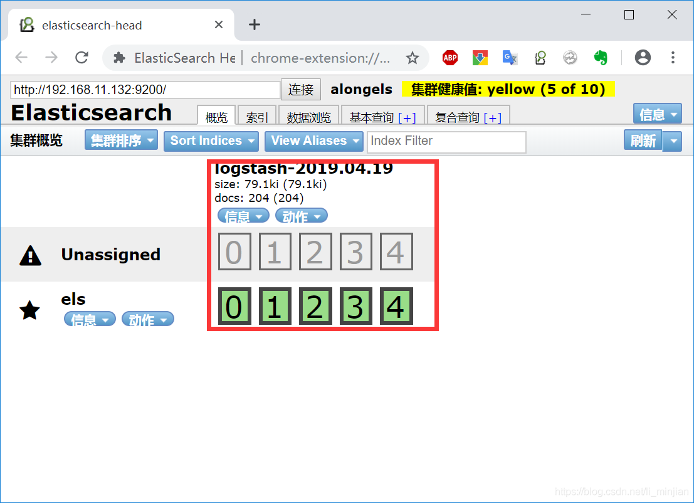Close the elasticsearch-head tab
The width and height of the screenshot is (694, 503).
219,25
